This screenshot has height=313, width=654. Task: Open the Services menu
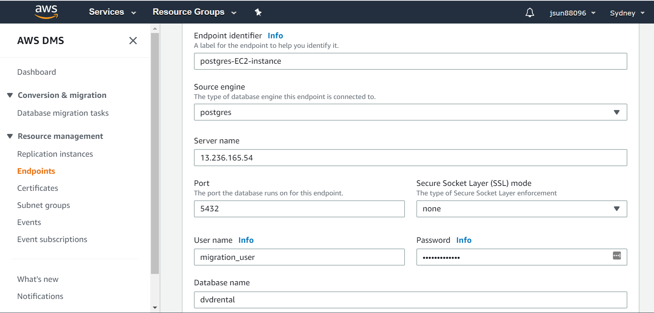pyautogui.click(x=112, y=12)
